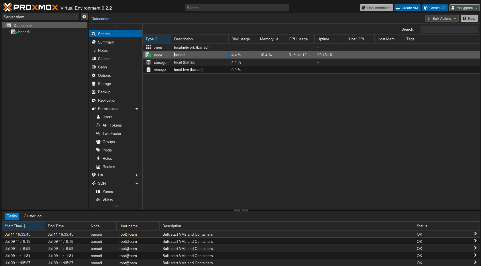Expand the banadi node in tree
Screen dimensions: 481x266
(x=9, y=32)
